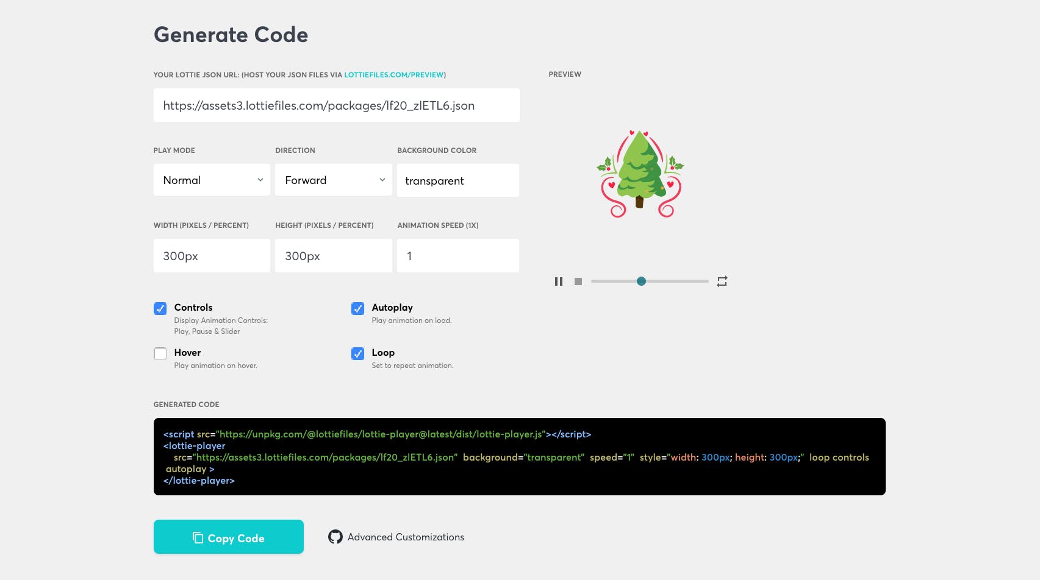Click the GitHub icon beside Advanced Customizations

click(x=335, y=537)
